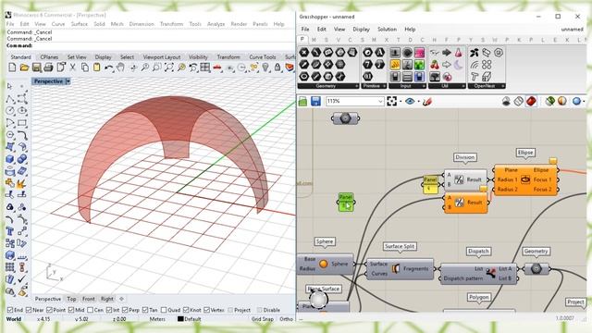Click the Open folder icon in Rhino toolbar
This screenshot has width=592, height=333.
[24, 68]
